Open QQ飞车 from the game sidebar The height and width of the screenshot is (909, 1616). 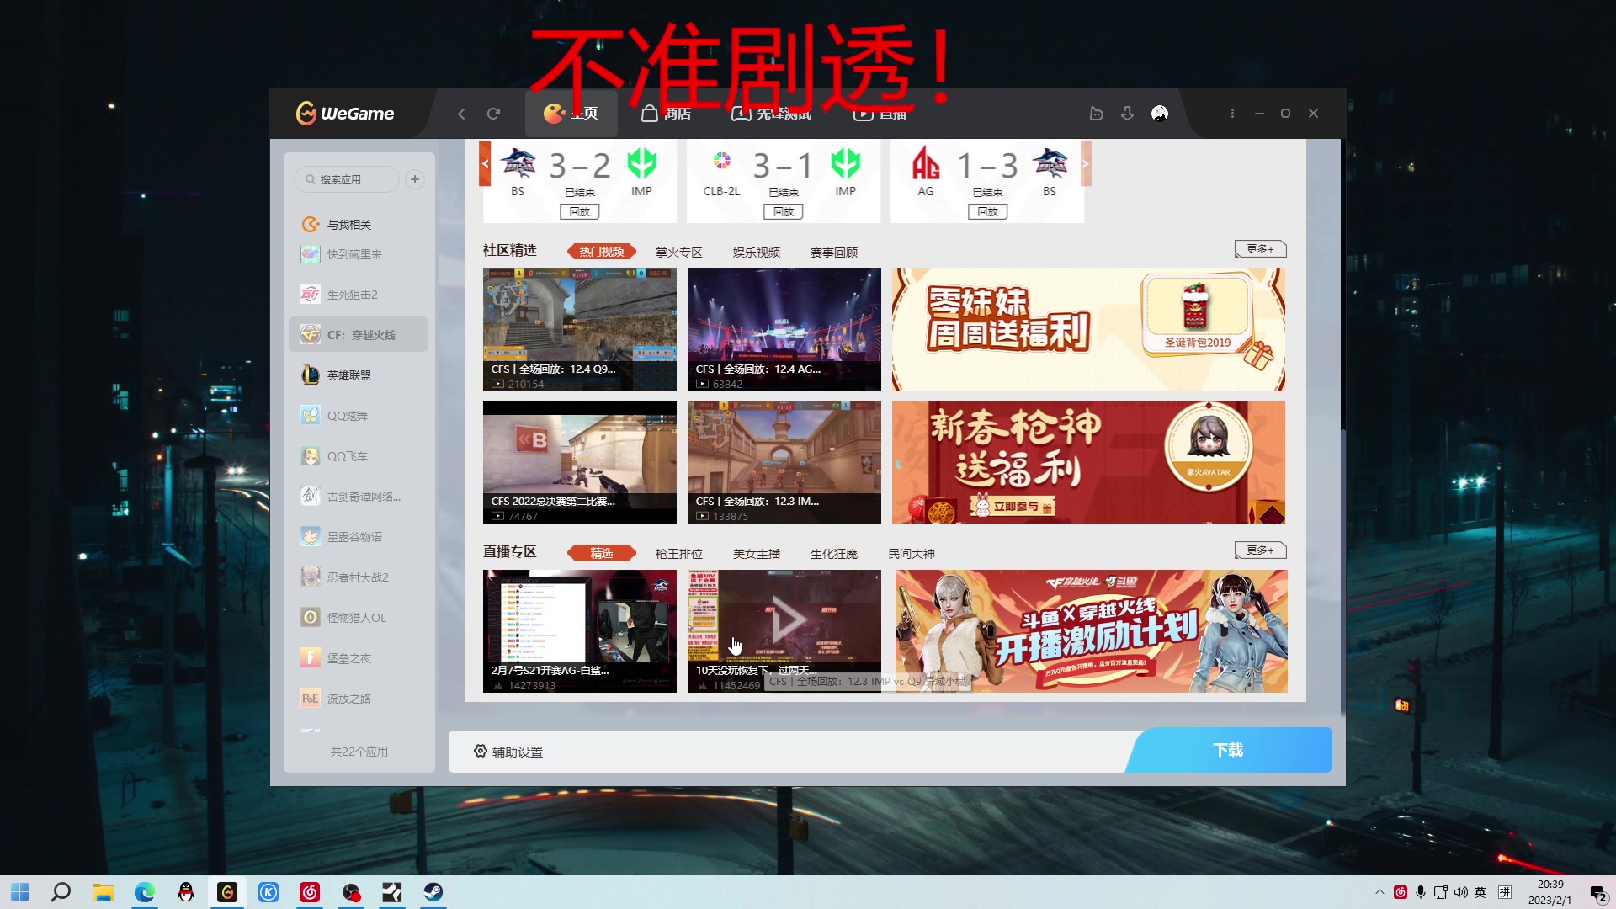[x=348, y=455]
